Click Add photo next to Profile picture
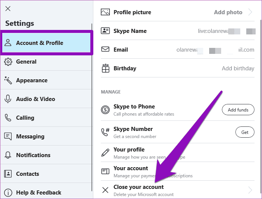The width and height of the screenshot is (262, 199). click(228, 12)
